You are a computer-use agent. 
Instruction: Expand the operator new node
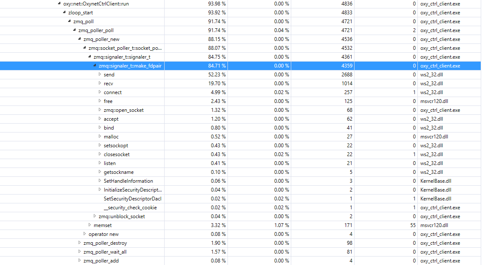pos(84,234)
